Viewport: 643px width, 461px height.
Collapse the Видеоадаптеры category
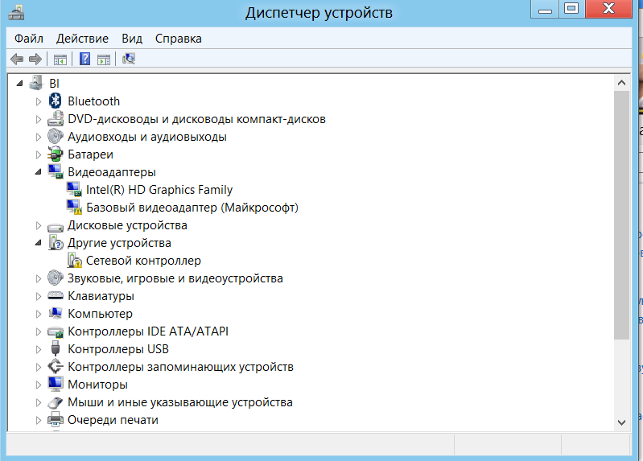(x=38, y=172)
